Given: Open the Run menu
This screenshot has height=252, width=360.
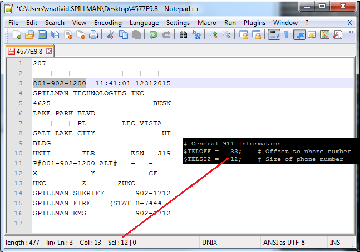Looking at the screenshot, I should 230,23.
